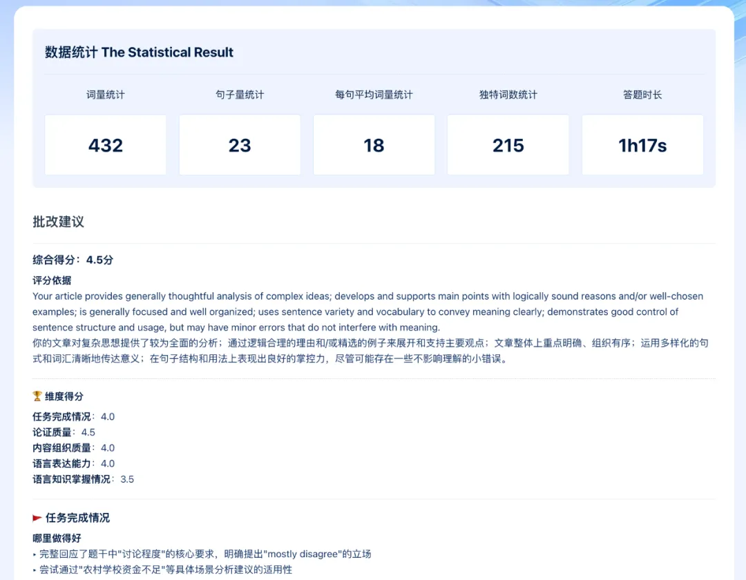Select the 内容组织质量 4.0 score row
746x580 pixels.
73,448
